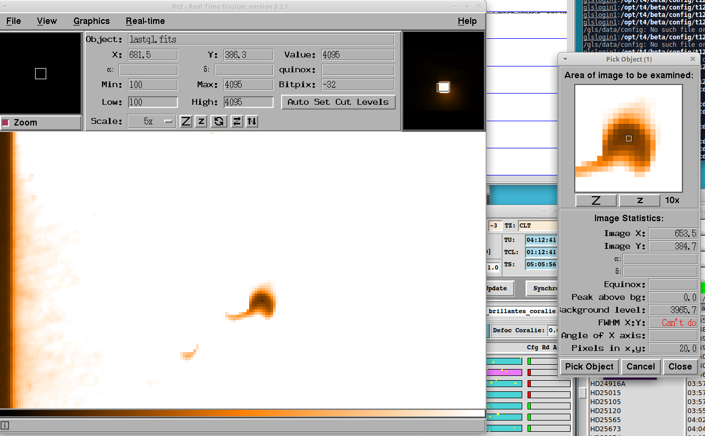Image resolution: width=705 pixels, height=436 pixels.
Task: Click the Pick Object window menu triangle icon
Action: coord(565,59)
